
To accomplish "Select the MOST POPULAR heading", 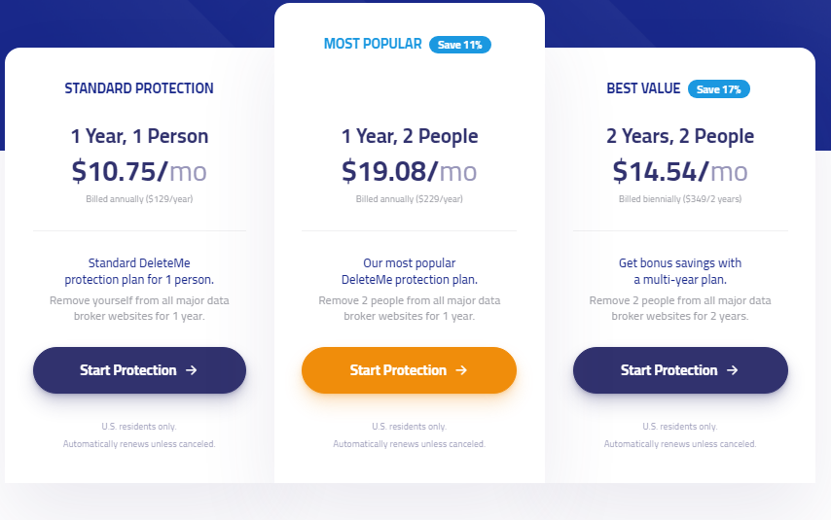I will (x=373, y=44).
